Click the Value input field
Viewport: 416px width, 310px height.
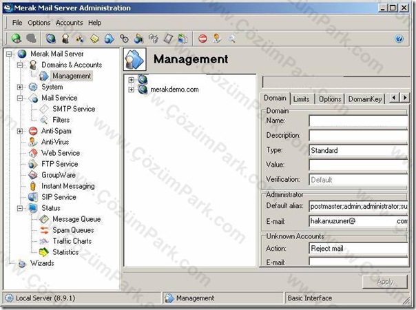tap(358, 165)
